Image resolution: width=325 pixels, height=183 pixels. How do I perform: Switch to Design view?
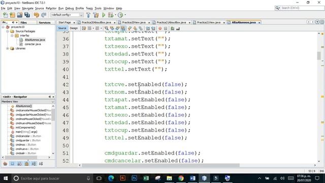[74, 28]
